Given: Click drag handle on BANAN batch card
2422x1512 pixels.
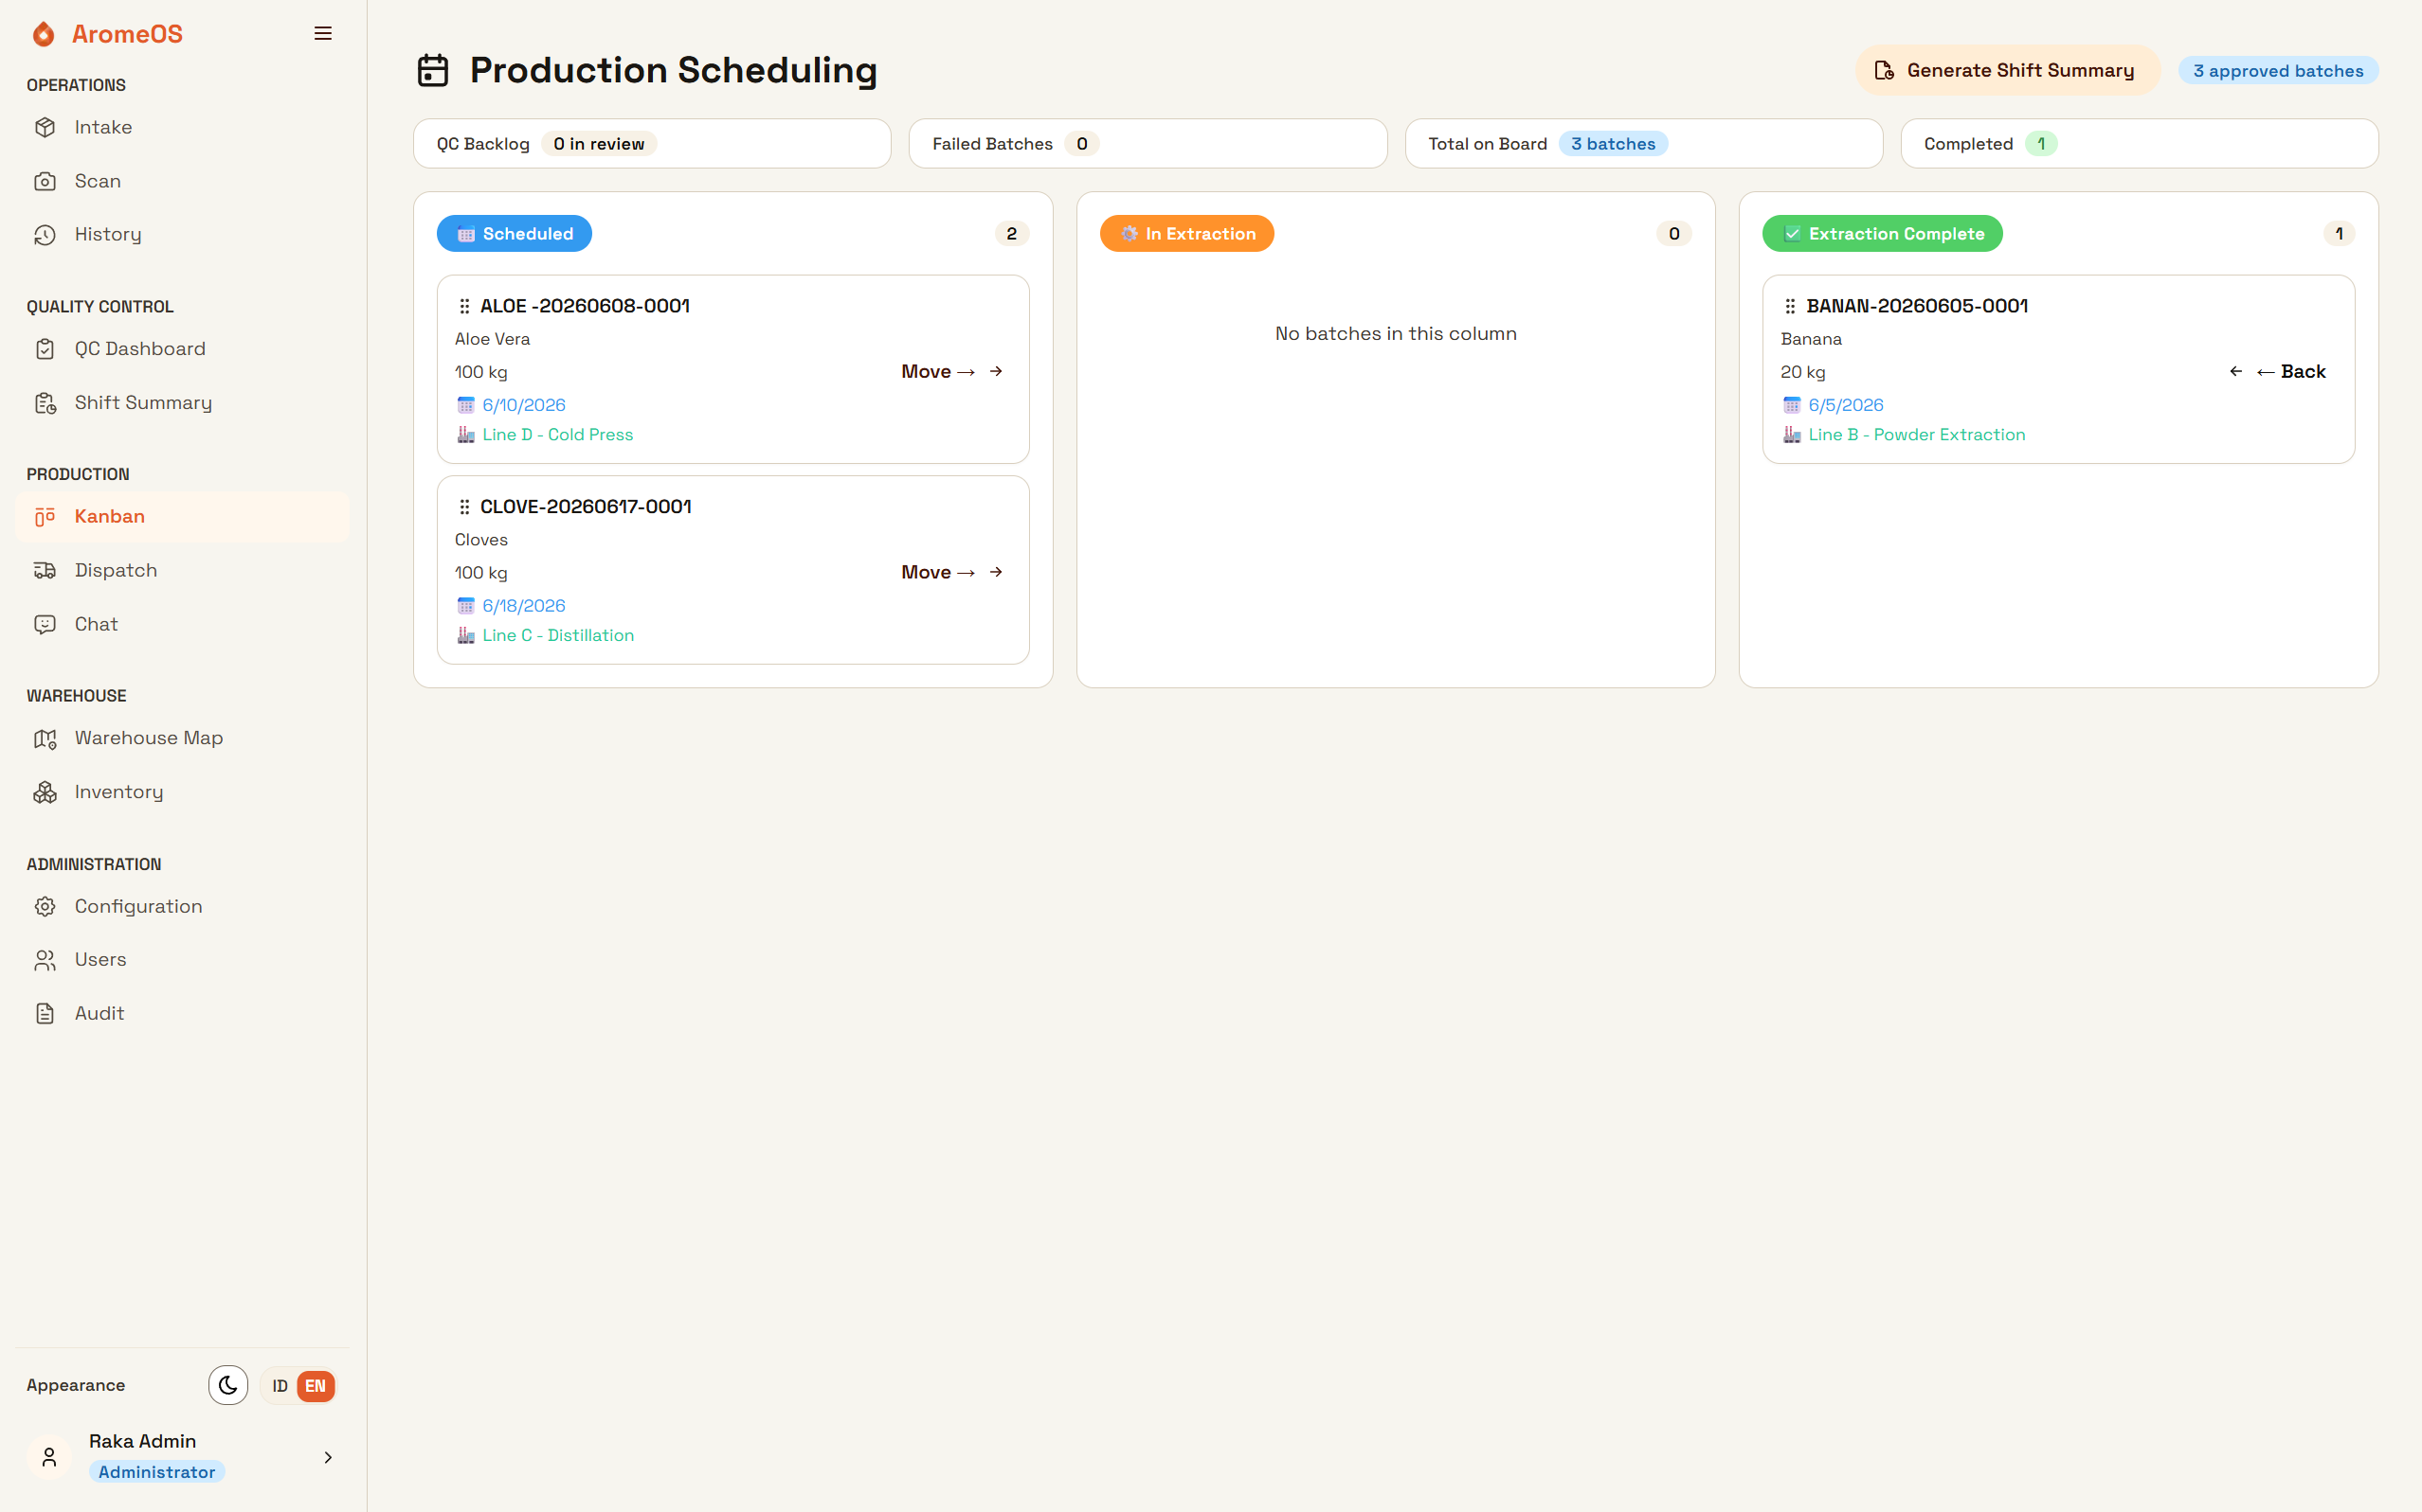Looking at the screenshot, I should pyautogui.click(x=1791, y=306).
